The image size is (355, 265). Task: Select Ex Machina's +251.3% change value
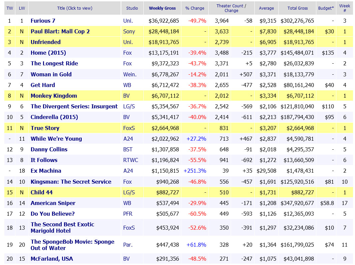195,171
